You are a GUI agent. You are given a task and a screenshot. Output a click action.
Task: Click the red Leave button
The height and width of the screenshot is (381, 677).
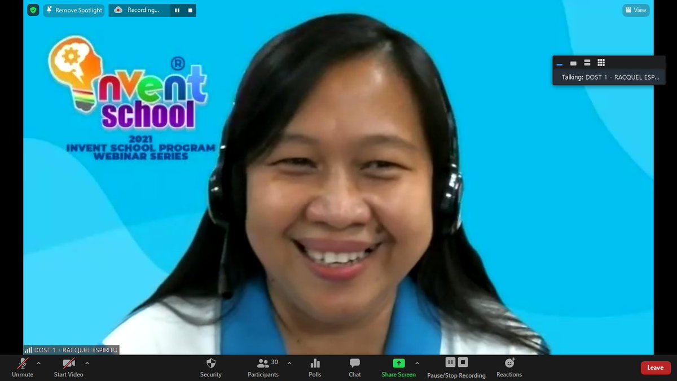point(656,367)
